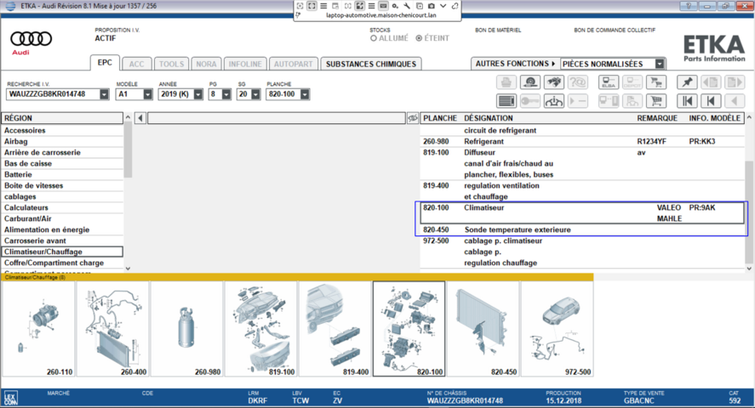The image size is (755, 408).
Task: Click the Audi rings logo
Action: (x=31, y=38)
